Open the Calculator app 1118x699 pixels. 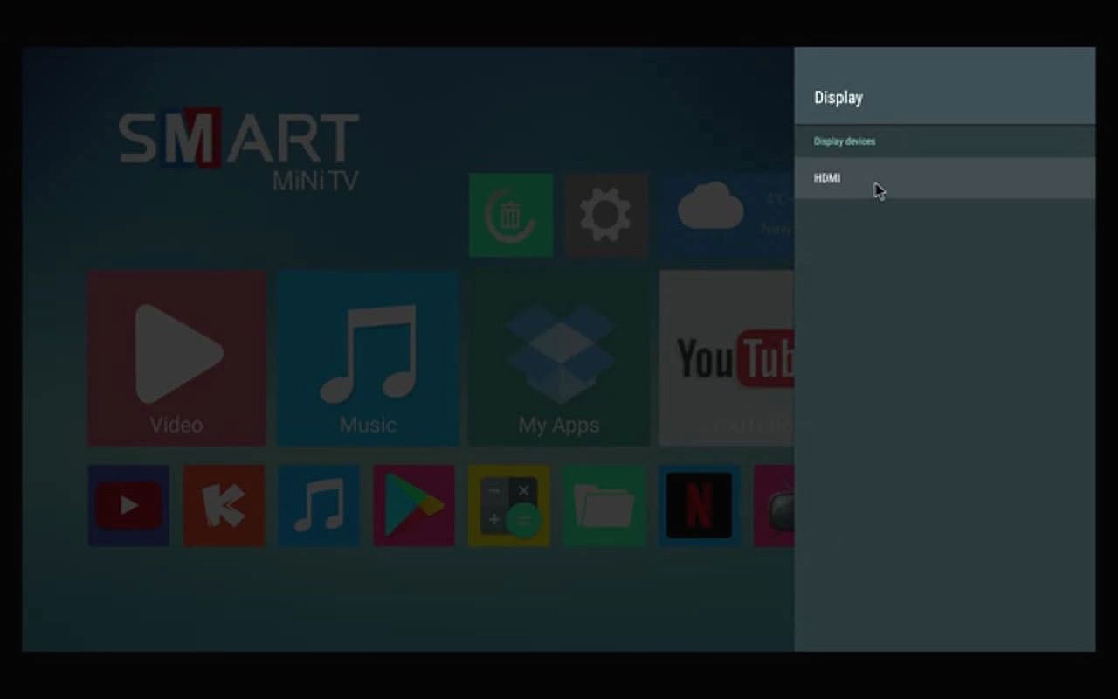(508, 505)
